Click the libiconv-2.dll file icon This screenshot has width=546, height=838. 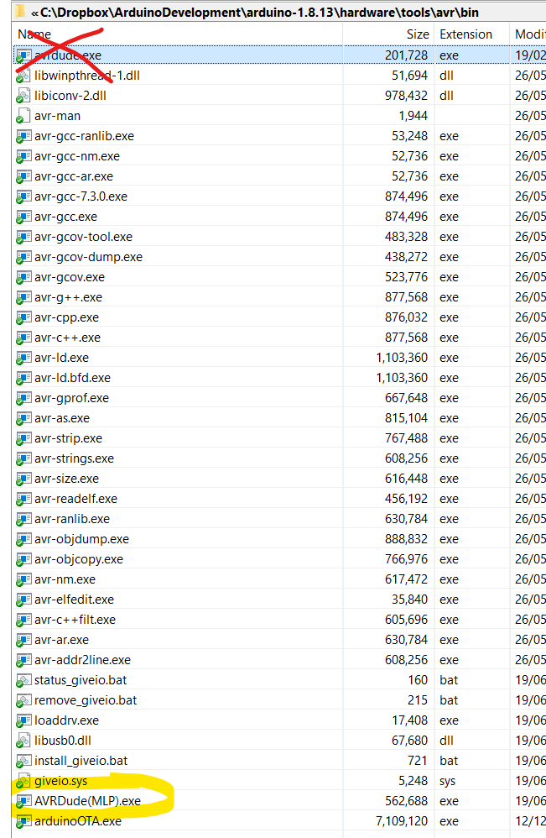click(23, 97)
